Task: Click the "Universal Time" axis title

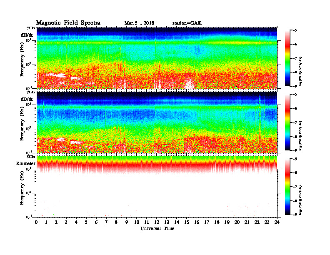Action: click(157, 228)
